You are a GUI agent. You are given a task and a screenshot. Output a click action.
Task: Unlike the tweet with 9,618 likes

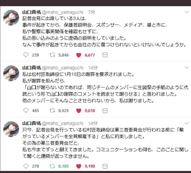pos(79,110)
